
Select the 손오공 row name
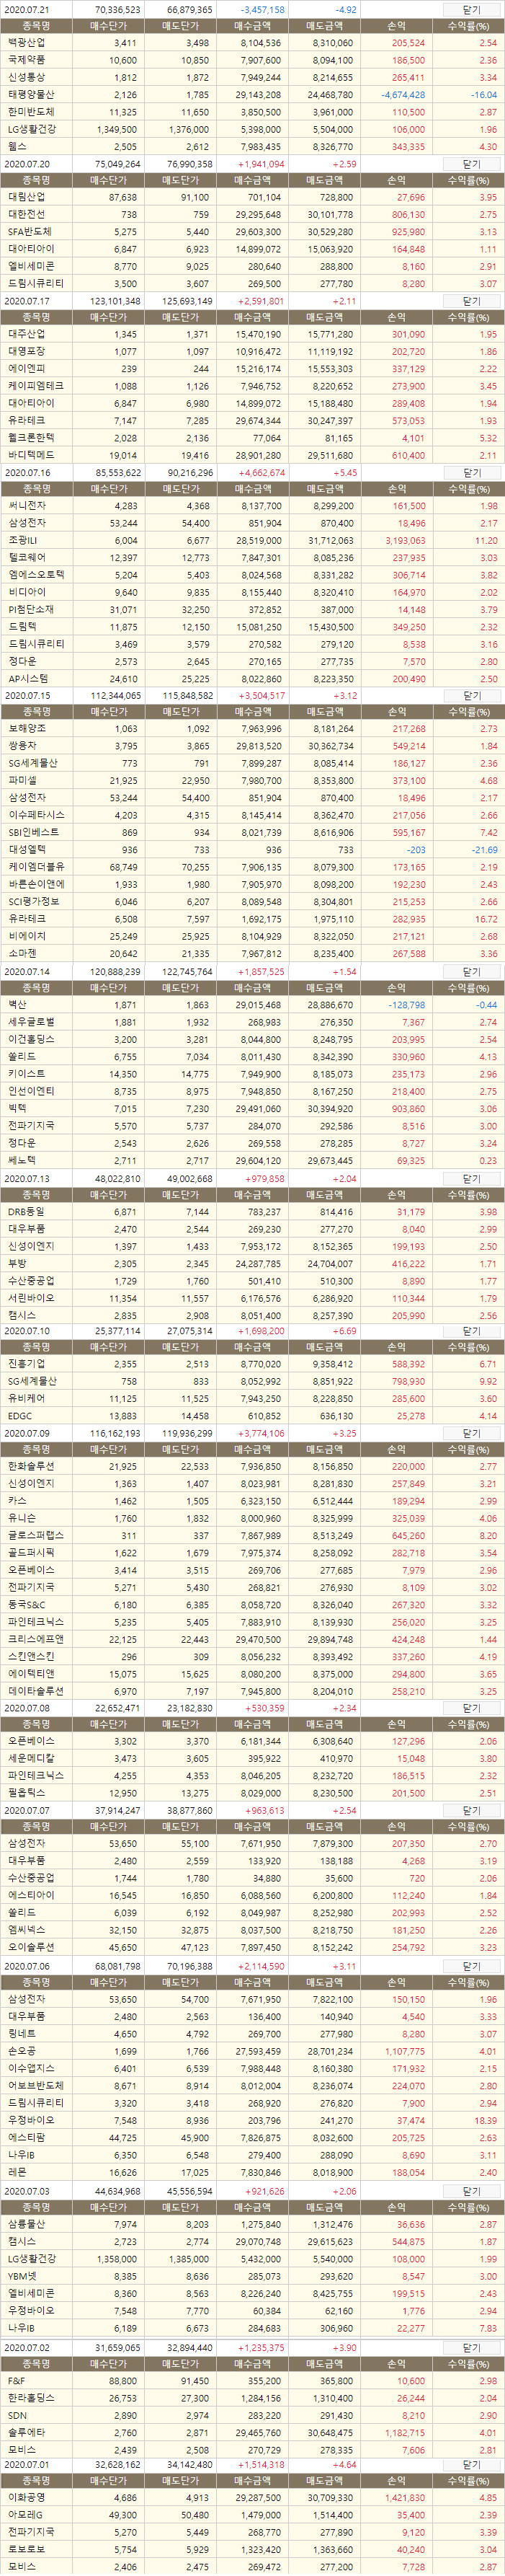point(22,2050)
